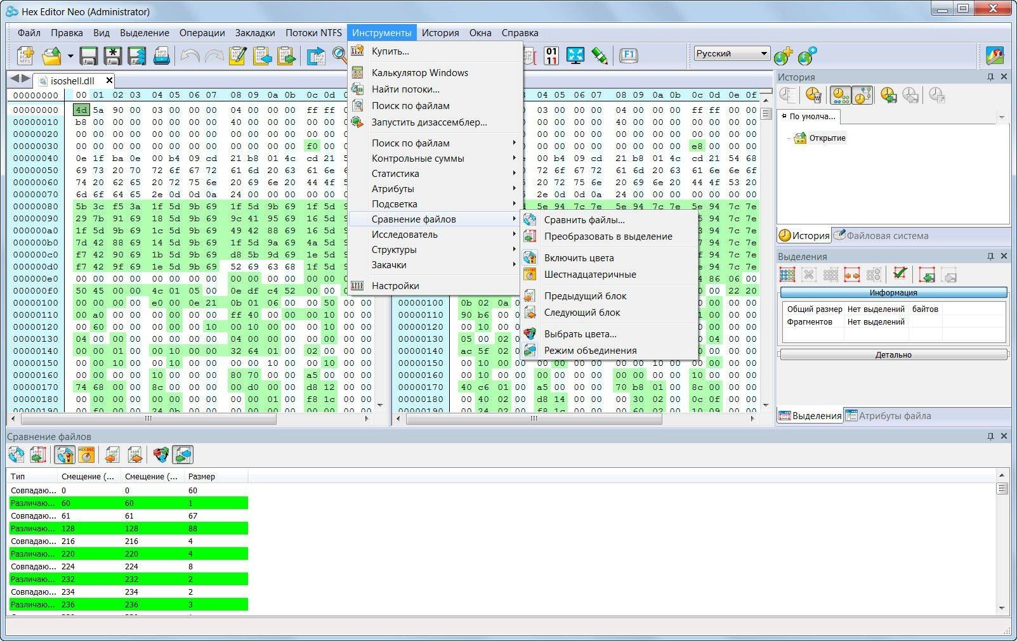Viewport: 1017px width, 641px height.
Task: Select Запустить дизассемблер menu entry
Action: pyautogui.click(x=435, y=122)
